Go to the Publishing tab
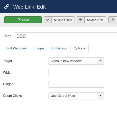The image size is (117, 122). [x=59, y=48]
